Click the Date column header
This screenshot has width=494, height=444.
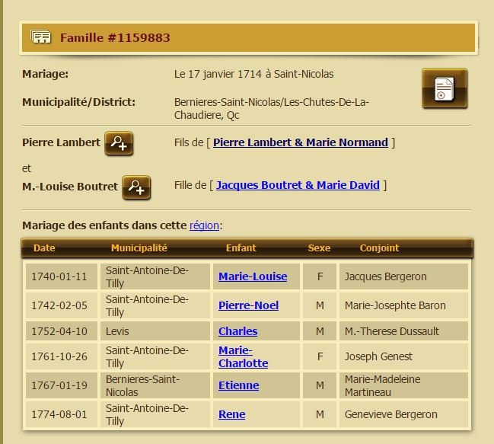(x=44, y=248)
